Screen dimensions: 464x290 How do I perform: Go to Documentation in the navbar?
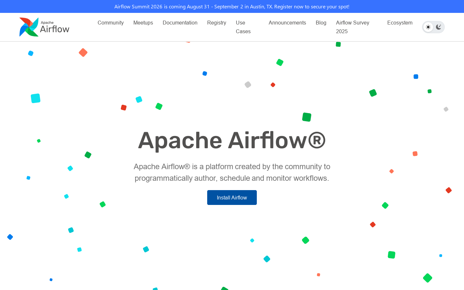click(x=180, y=23)
